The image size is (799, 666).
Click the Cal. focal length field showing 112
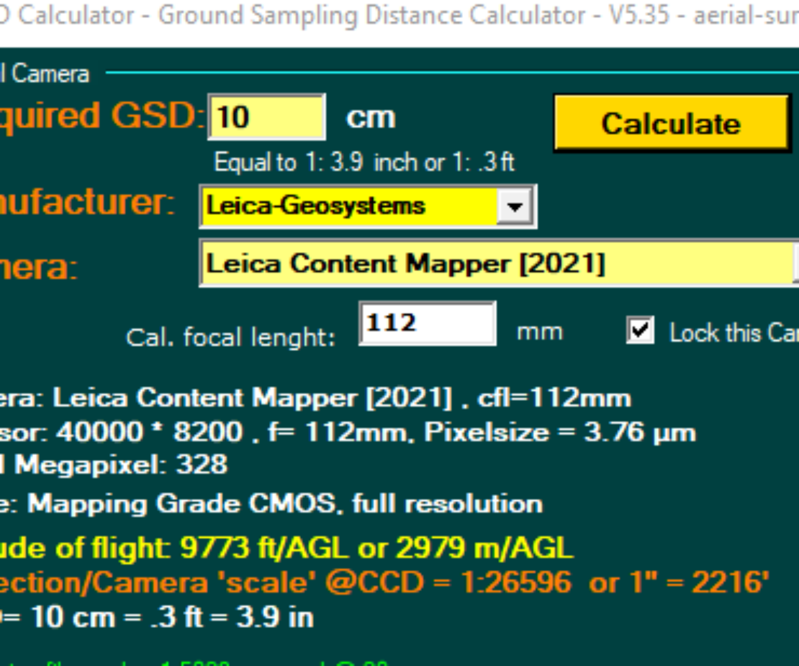point(427,323)
